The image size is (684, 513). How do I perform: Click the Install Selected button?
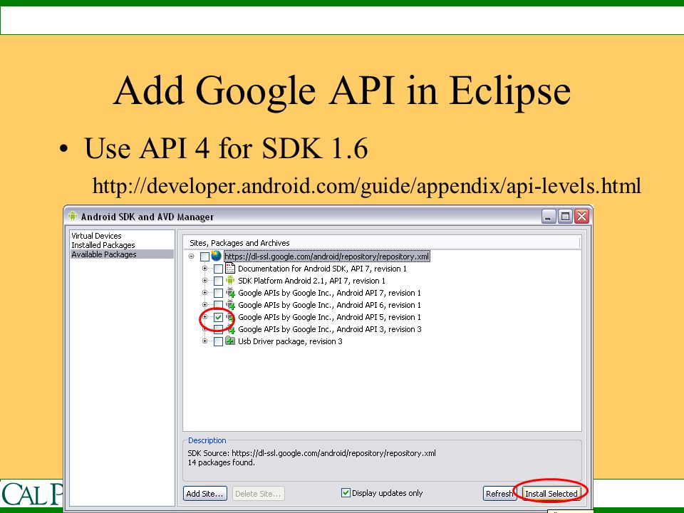tap(551, 493)
